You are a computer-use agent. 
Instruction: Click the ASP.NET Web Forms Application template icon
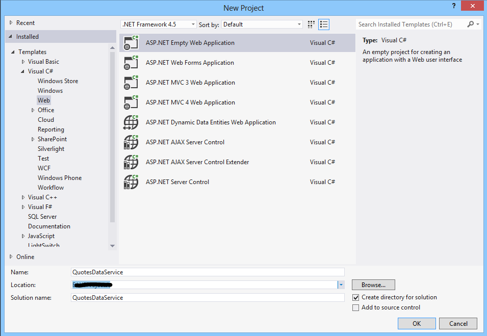coord(131,63)
